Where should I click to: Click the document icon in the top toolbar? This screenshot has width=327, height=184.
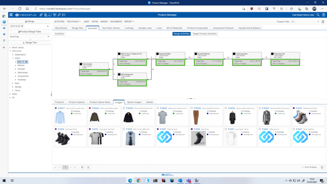(45, 15)
